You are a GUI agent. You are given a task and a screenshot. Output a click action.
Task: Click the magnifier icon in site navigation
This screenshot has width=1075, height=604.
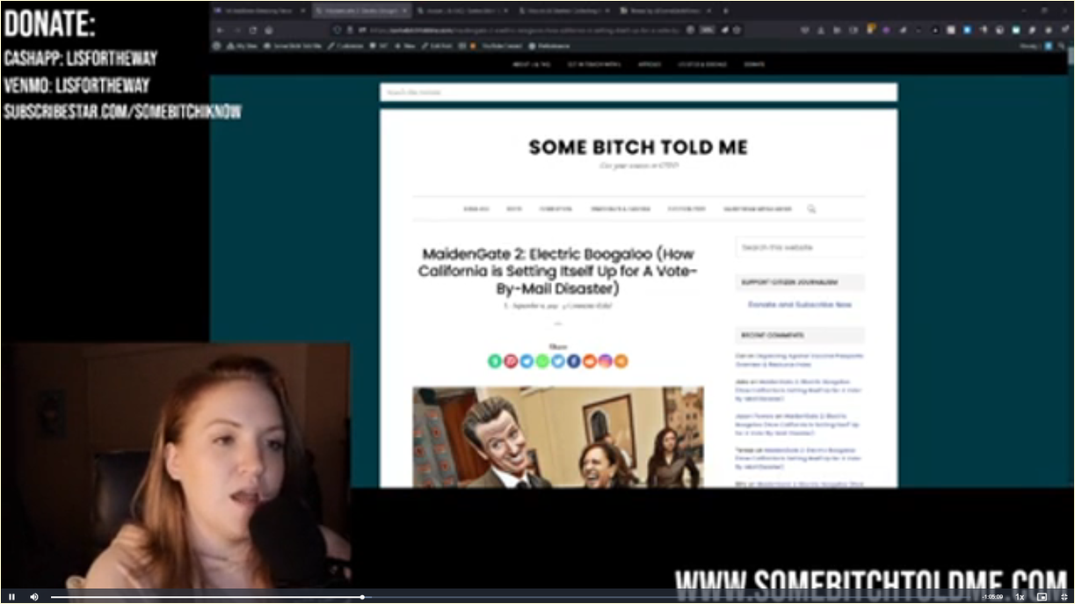[811, 209]
